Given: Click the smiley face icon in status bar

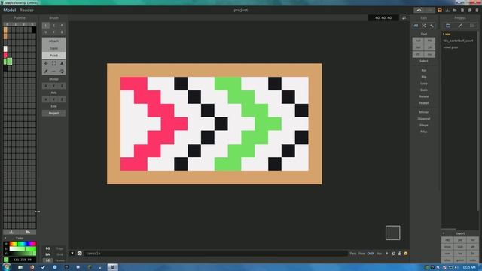Looking at the screenshot, I should point(406,254).
